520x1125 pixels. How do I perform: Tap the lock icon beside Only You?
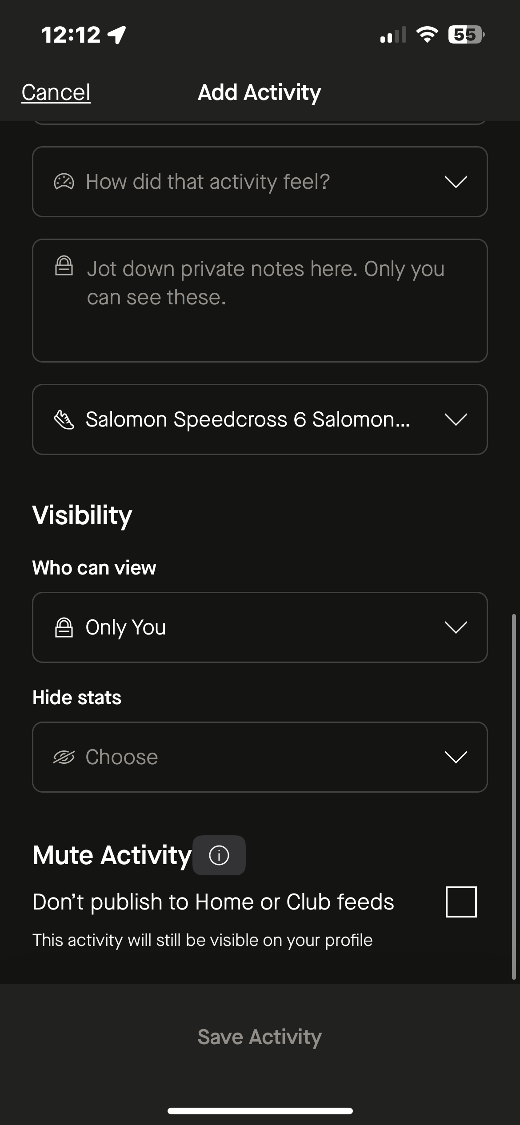(x=64, y=627)
